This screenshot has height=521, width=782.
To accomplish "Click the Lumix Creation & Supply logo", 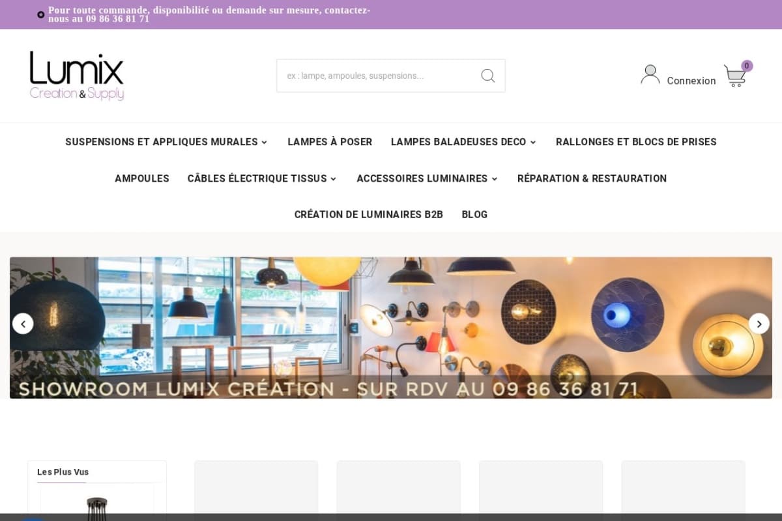I will (77, 76).
